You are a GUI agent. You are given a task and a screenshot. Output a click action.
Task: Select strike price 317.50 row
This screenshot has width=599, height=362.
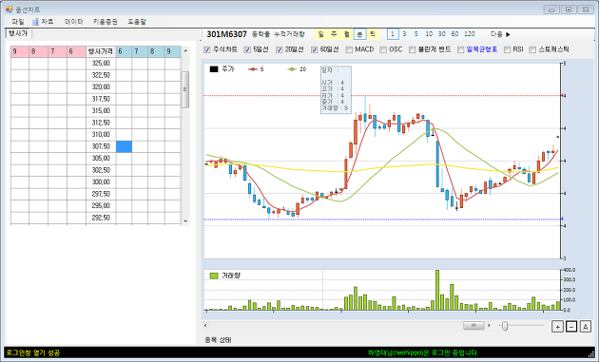coord(101,99)
